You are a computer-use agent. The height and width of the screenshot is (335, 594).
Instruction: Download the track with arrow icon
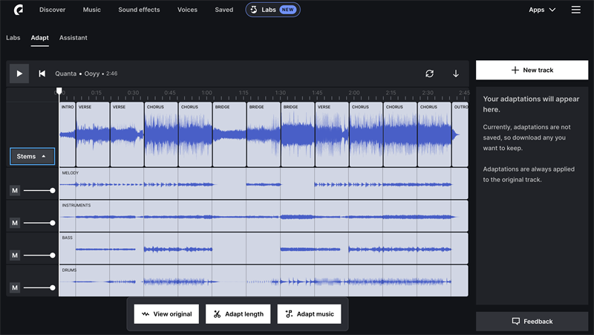456,74
